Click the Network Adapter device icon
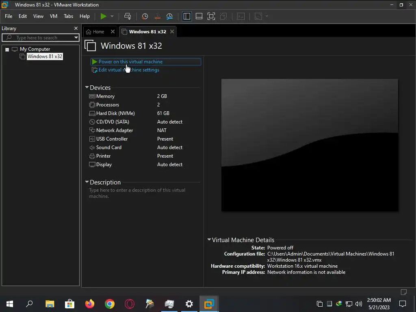 point(92,130)
